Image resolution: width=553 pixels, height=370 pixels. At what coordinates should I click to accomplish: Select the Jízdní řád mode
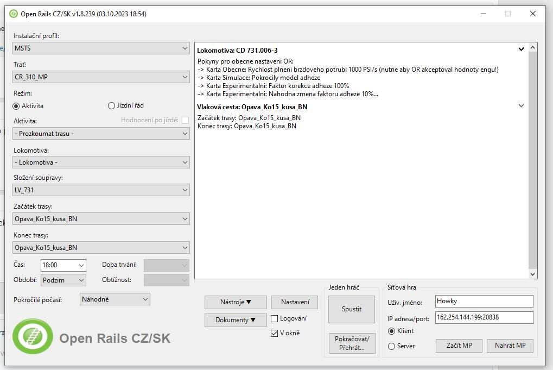coord(112,106)
